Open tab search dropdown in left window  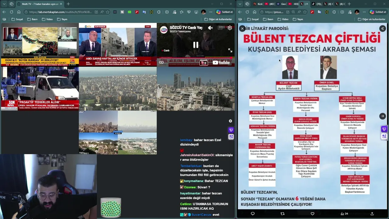[4, 4]
